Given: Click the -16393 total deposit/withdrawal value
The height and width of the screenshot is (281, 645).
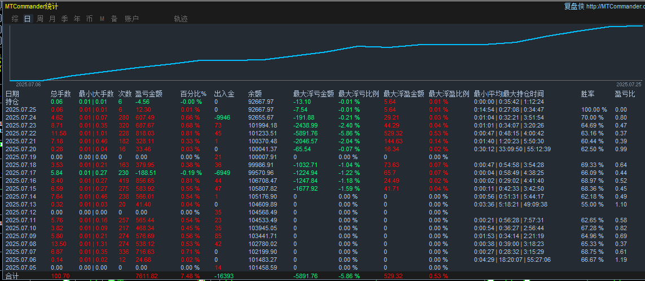Looking at the screenshot, I should click(x=224, y=276).
